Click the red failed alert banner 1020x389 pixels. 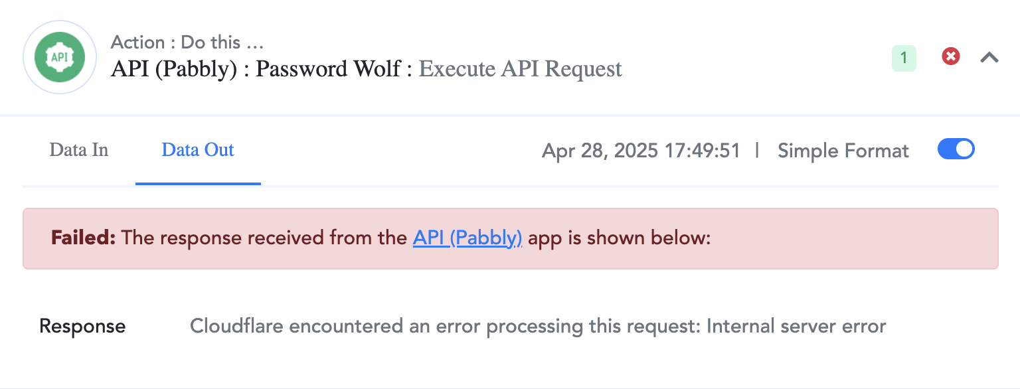click(x=510, y=238)
